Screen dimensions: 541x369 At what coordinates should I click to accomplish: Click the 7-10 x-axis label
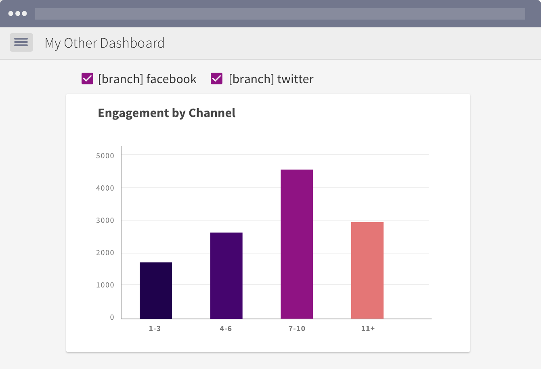point(297,329)
